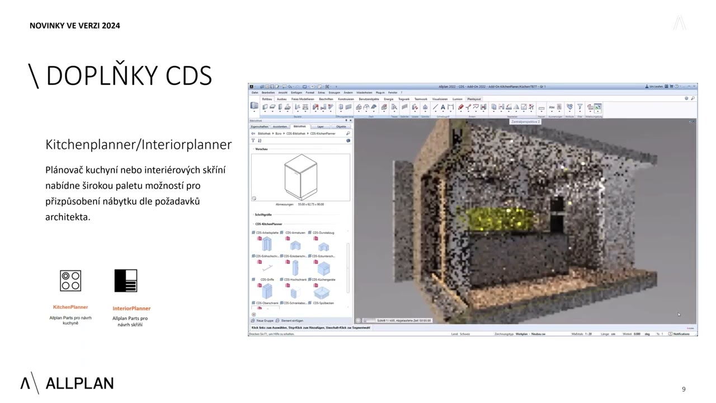This screenshot has width=716, height=403.
Task: Click the Neue Gruppe button
Action: pyautogui.click(x=262, y=321)
